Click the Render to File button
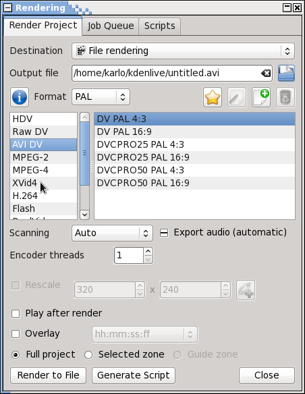Image resolution: width=305 pixels, height=394 pixels. [48, 375]
